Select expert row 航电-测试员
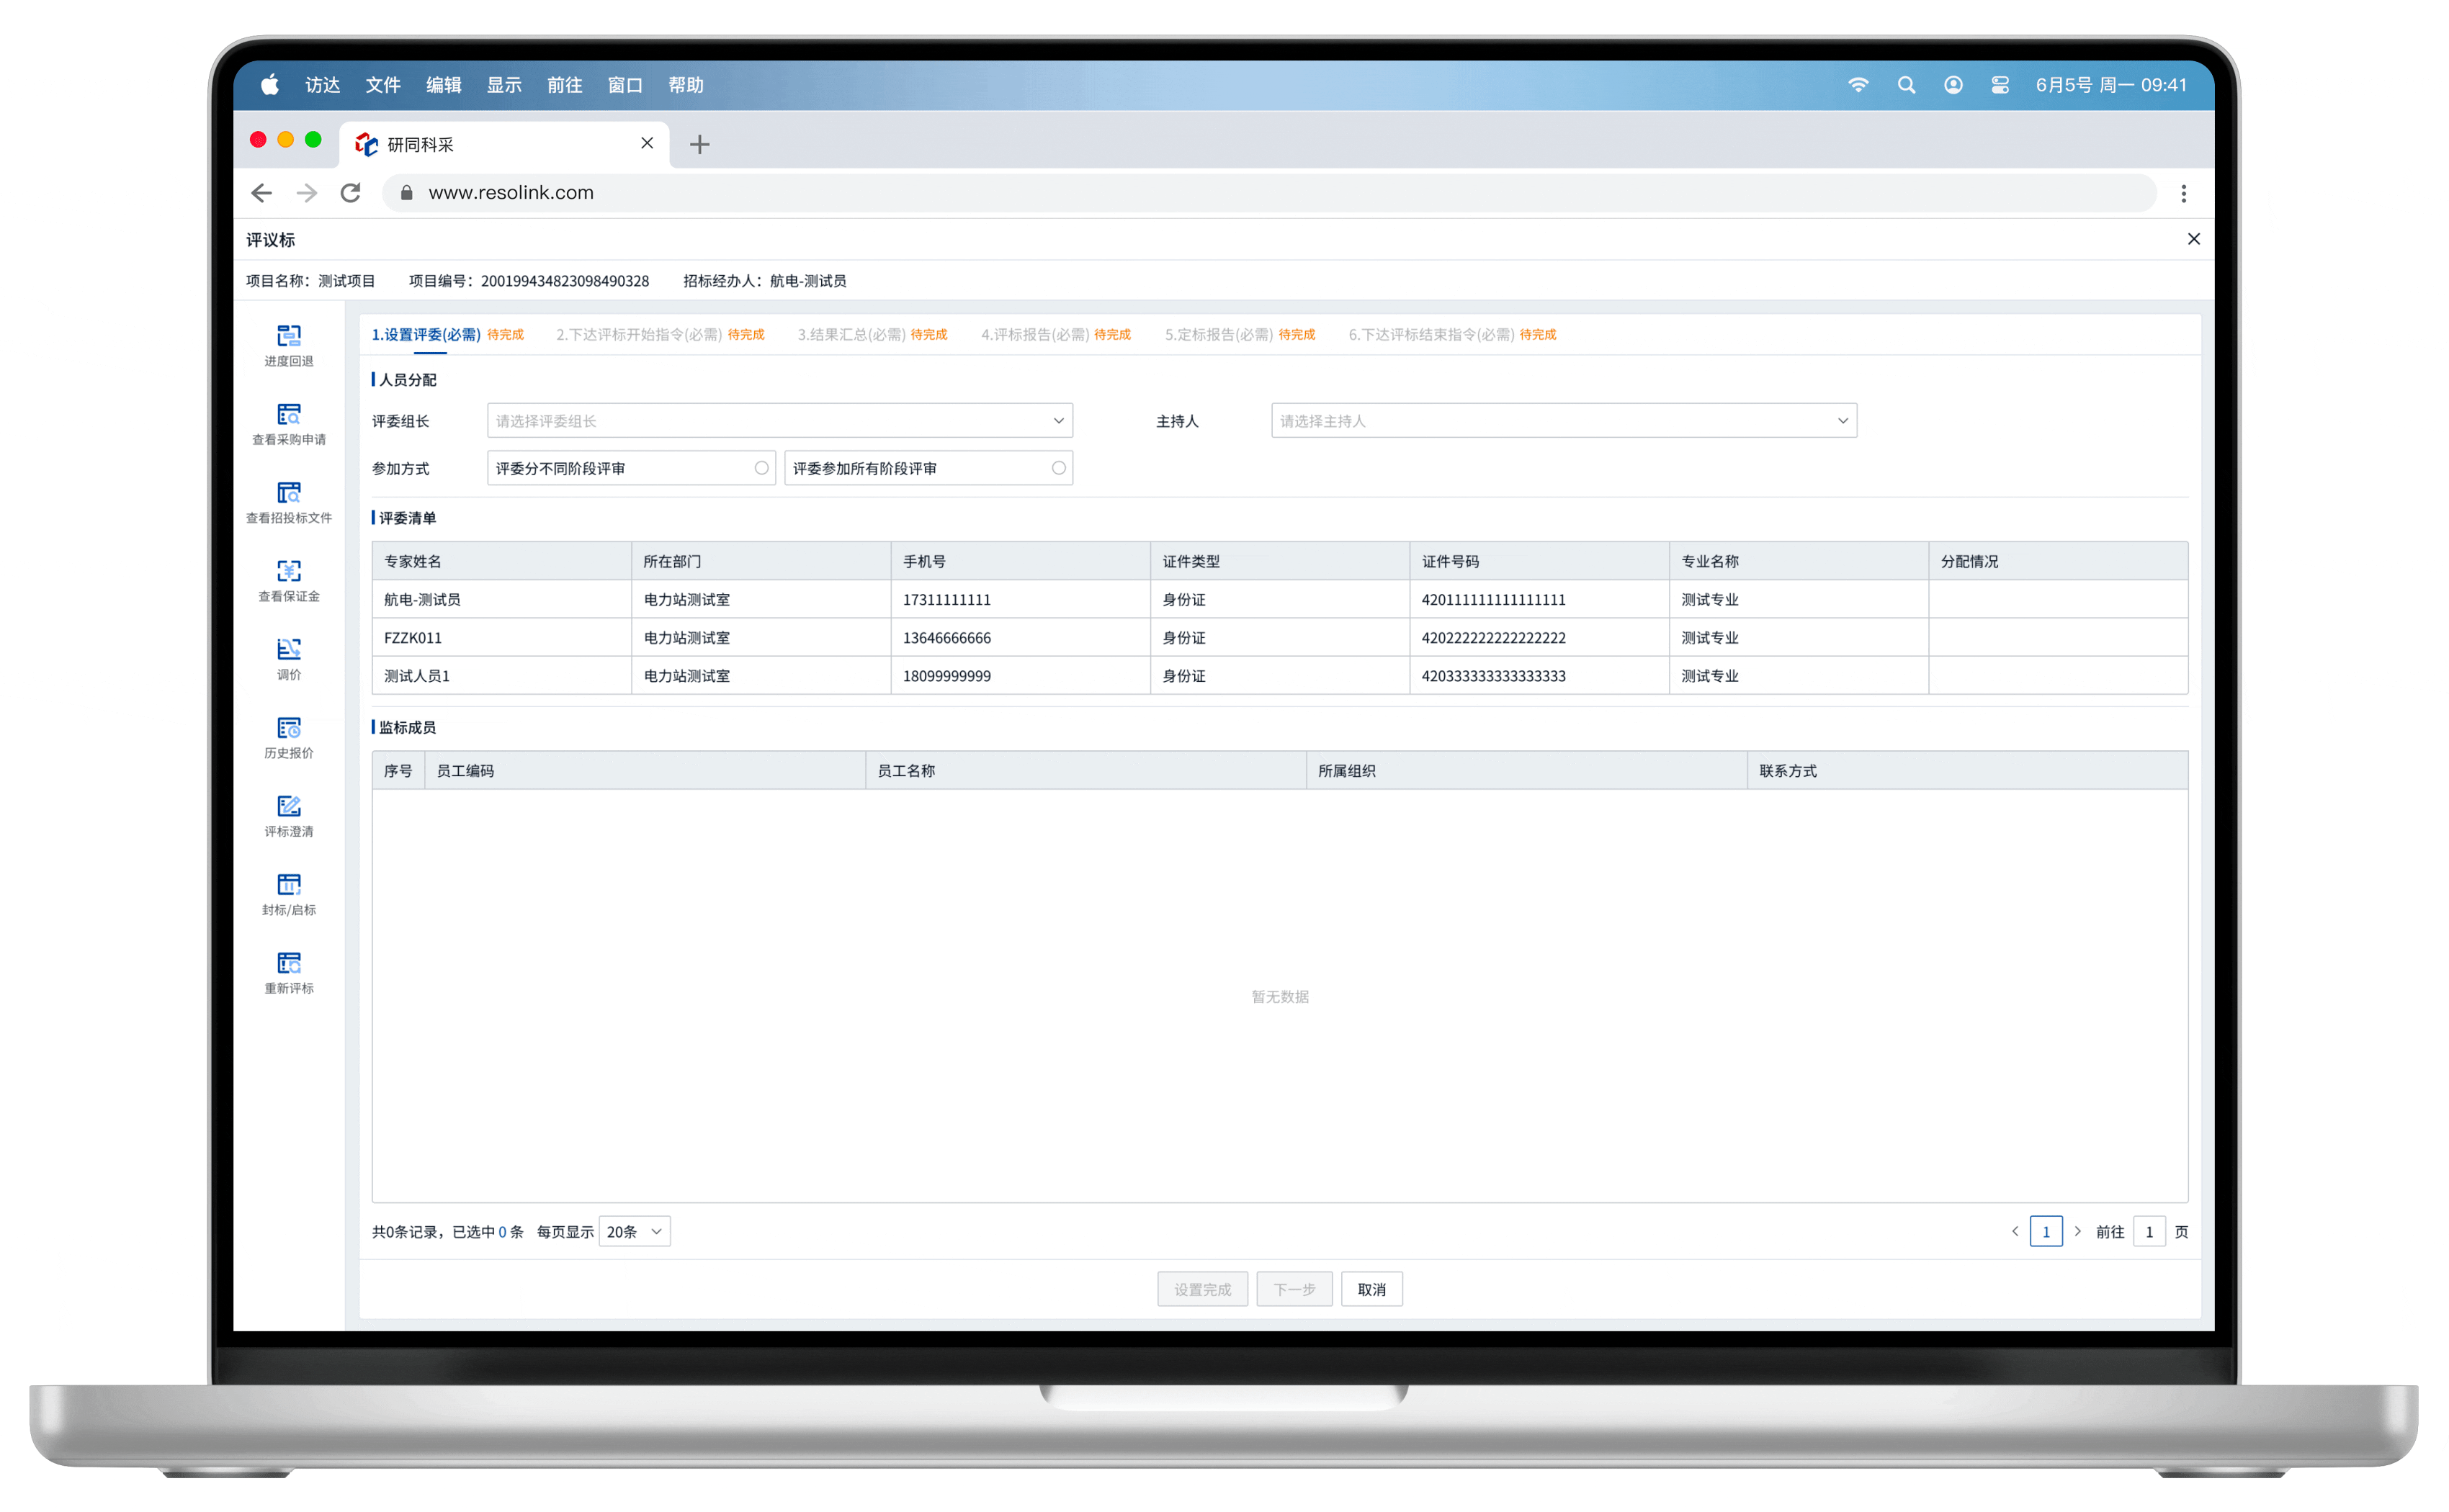Image resolution: width=2449 pixels, height=1512 pixels. (x=1279, y=599)
